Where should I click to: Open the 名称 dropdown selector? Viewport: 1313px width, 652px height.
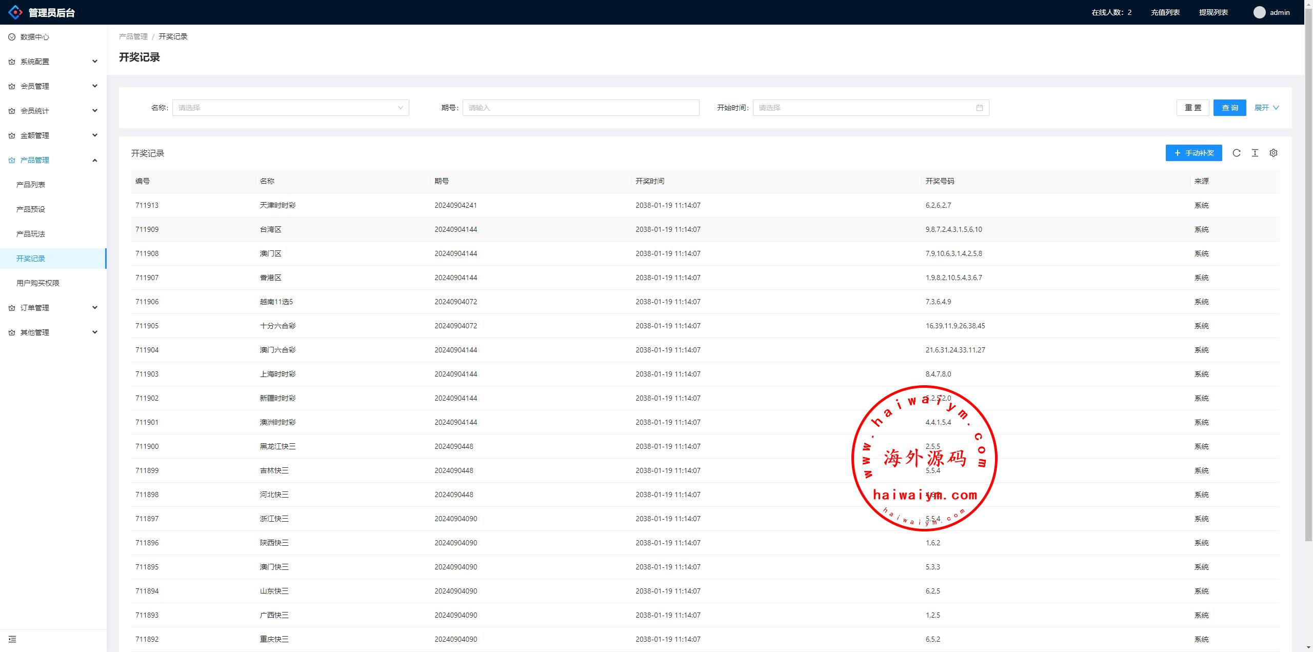[x=290, y=108]
